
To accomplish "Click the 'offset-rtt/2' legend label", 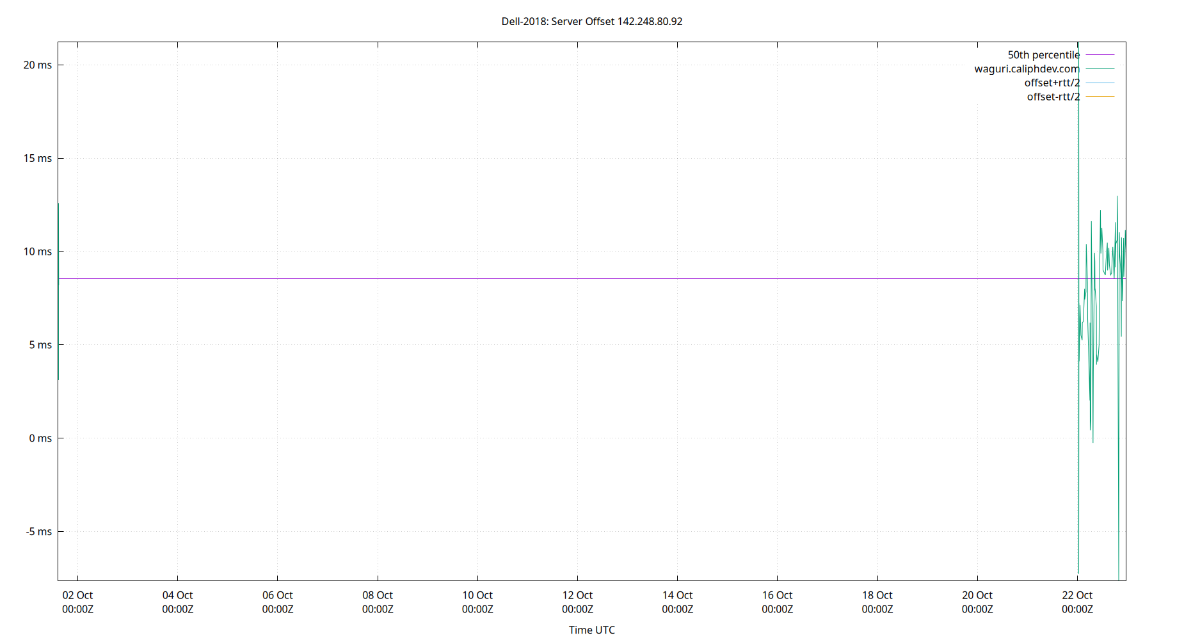I will [1053, 97].
